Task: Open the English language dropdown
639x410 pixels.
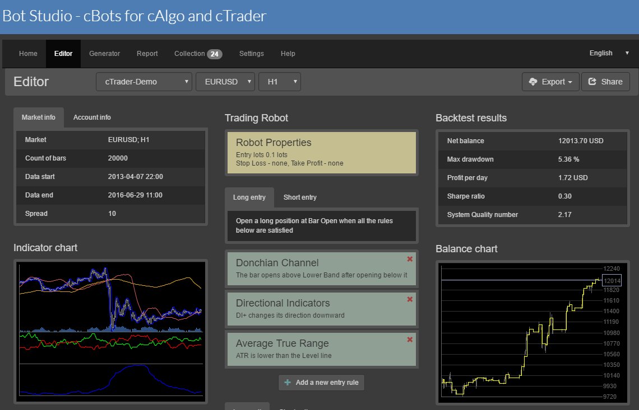Action: click(x=609, y=53)
